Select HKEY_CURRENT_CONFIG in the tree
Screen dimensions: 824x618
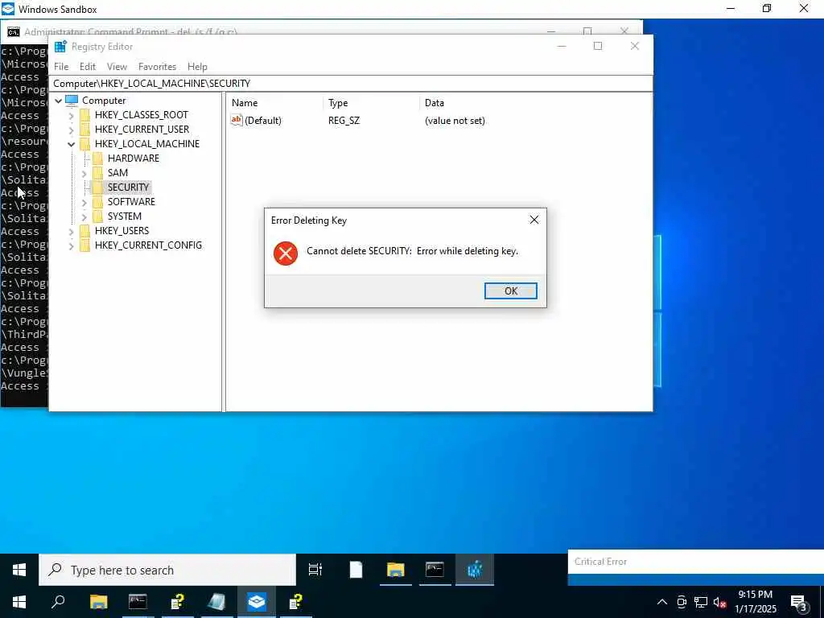click(x=148, y=245)
